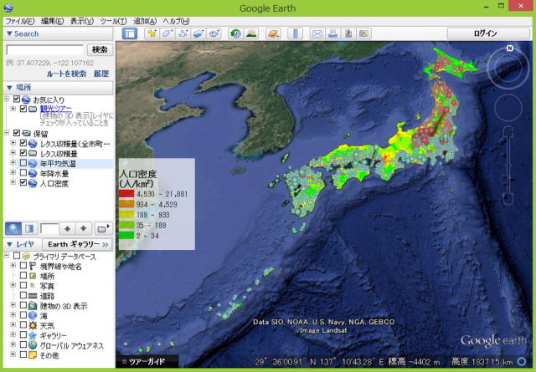
Task: Click the places search magnifier icon
Action: (x=14, y=228)
